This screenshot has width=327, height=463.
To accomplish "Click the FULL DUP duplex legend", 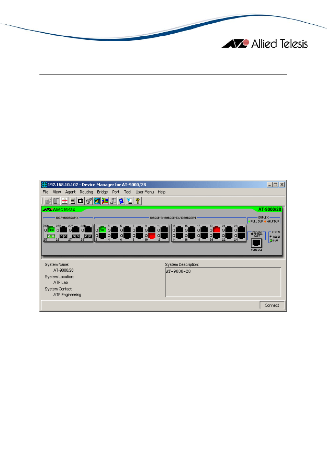I will point(256,221).
